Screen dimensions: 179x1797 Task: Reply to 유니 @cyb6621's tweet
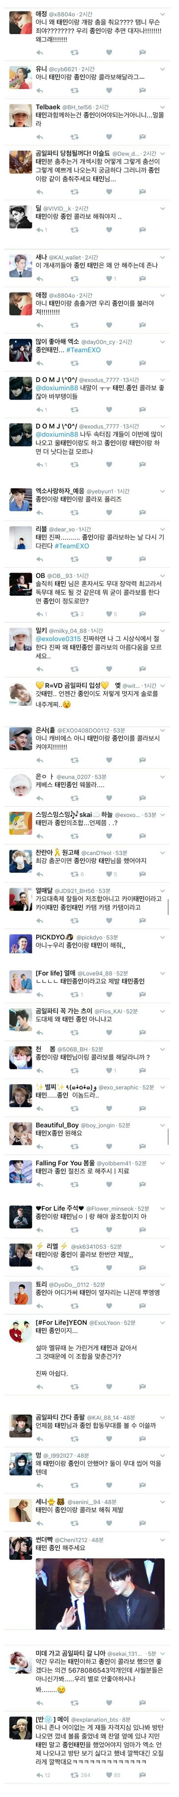click(40, 91)
